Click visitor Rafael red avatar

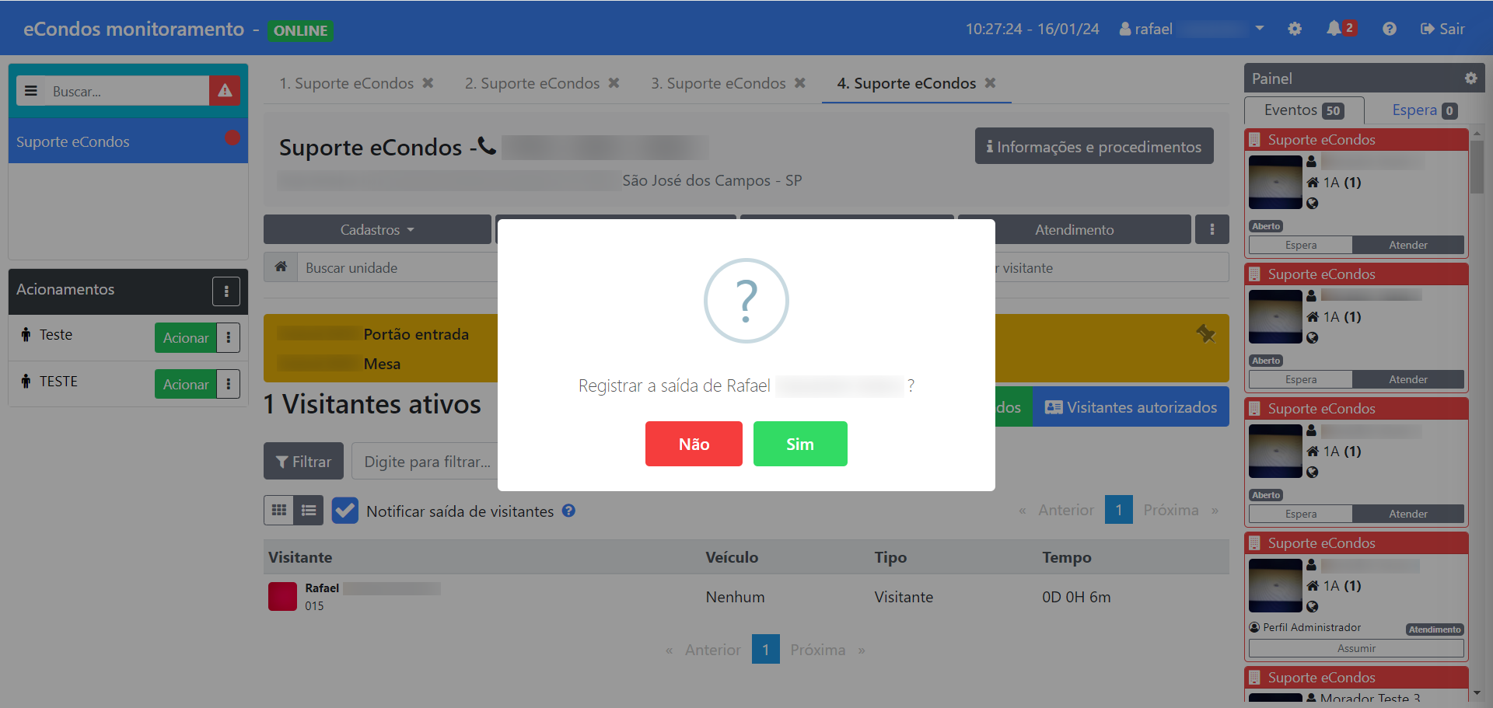tap(282, 597)
